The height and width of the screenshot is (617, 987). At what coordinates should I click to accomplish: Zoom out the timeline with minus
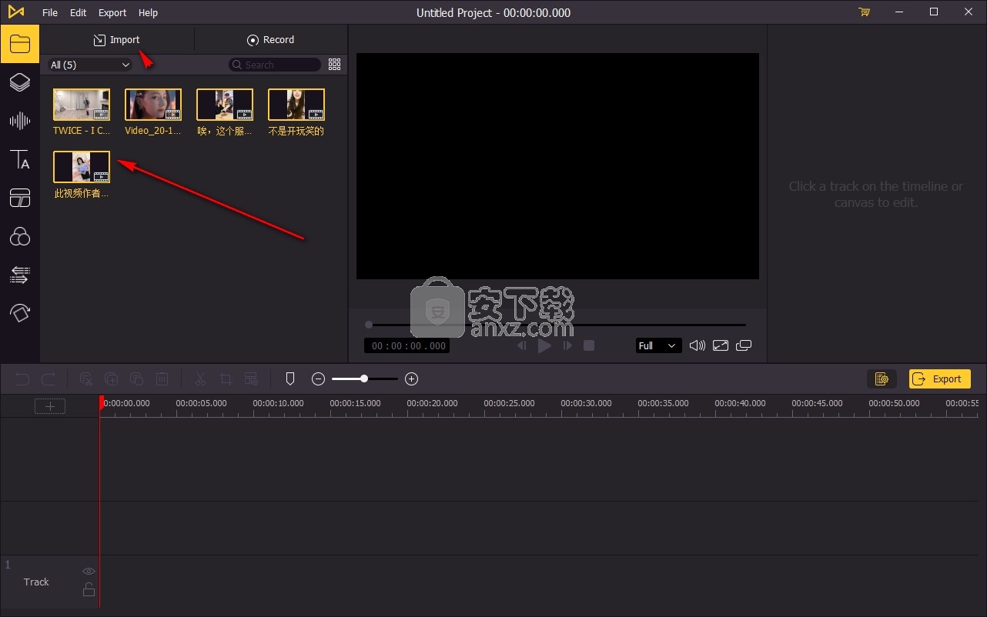318,379
